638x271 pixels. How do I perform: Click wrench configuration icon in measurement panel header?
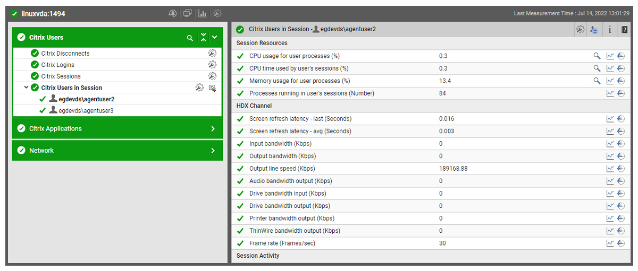pyautogui.click(x=580, y=30)
